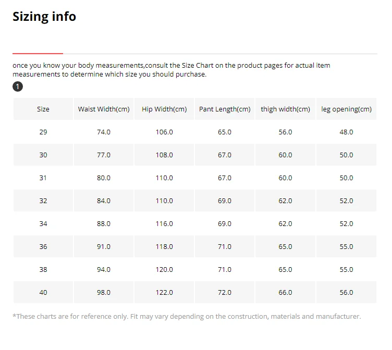Choose the "Pant Length(cm)" column header

(x=225, y=109)
